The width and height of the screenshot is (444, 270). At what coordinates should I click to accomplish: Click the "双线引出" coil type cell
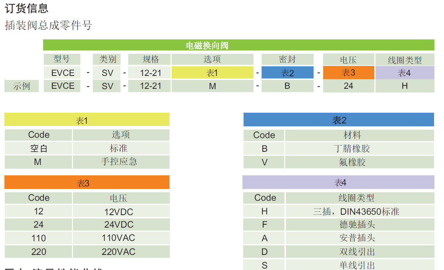[360, 252]
